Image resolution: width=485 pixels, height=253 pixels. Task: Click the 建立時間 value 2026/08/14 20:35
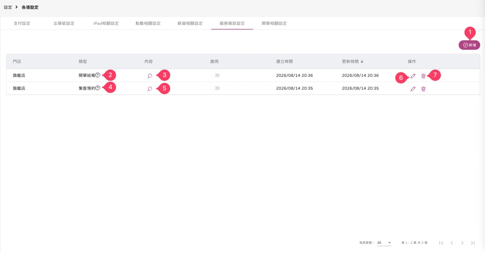[x=295, y=88]
